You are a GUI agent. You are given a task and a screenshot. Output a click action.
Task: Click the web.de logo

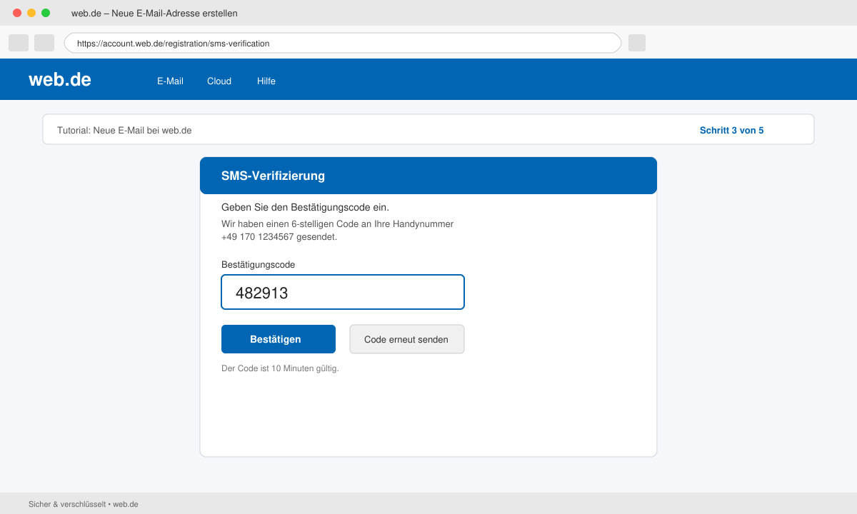60,79
